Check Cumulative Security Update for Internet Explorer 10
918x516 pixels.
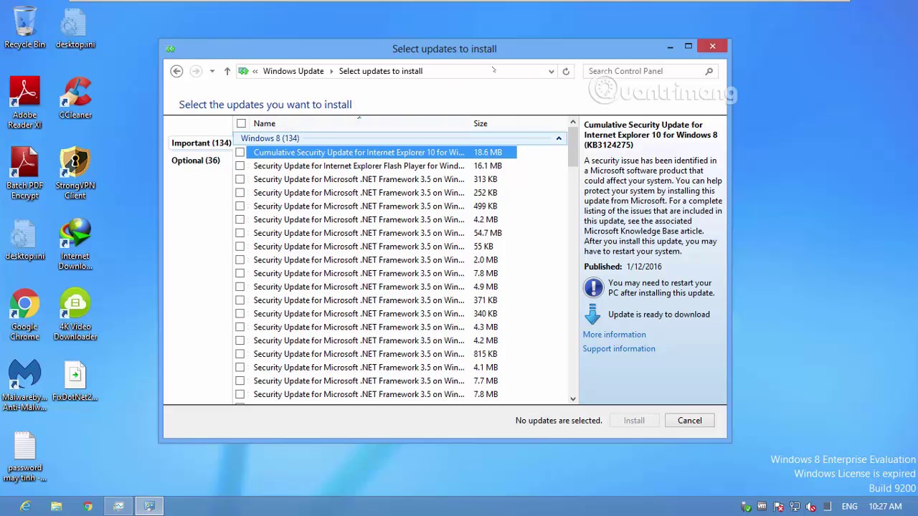[240, 153]
